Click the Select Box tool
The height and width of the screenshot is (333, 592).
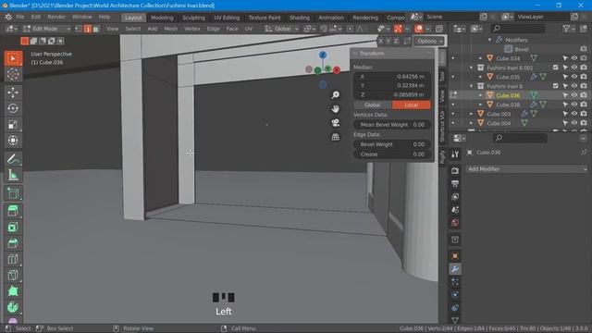pyautogui.click(x=13, y=58)
